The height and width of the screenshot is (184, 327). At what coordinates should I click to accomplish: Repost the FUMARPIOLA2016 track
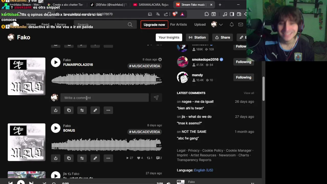[x=82, y=110]
